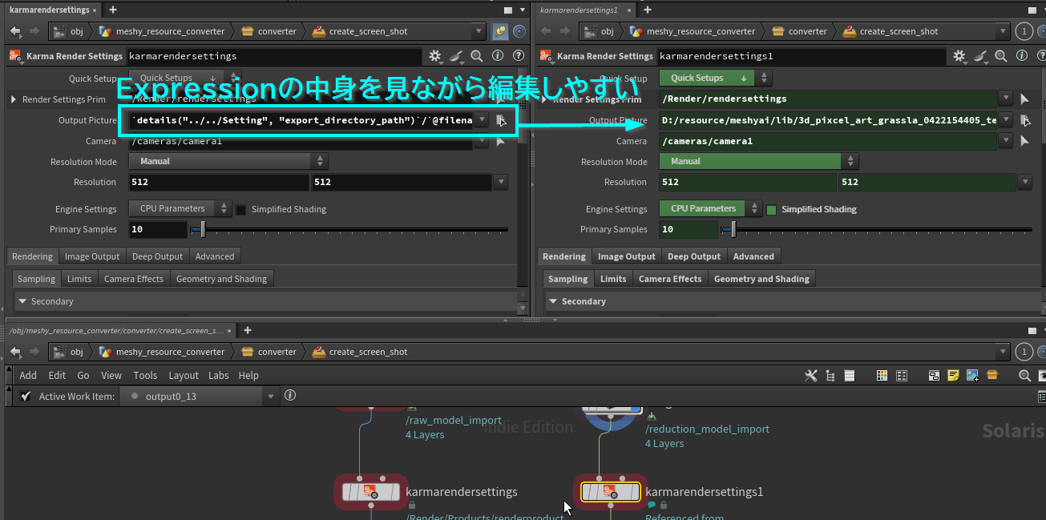The height and width of the screenshot is (520, 1046).
Task: Click primitive picker arrow beside /Render/rendersettings in right pane
Action: pos(1024,99)
